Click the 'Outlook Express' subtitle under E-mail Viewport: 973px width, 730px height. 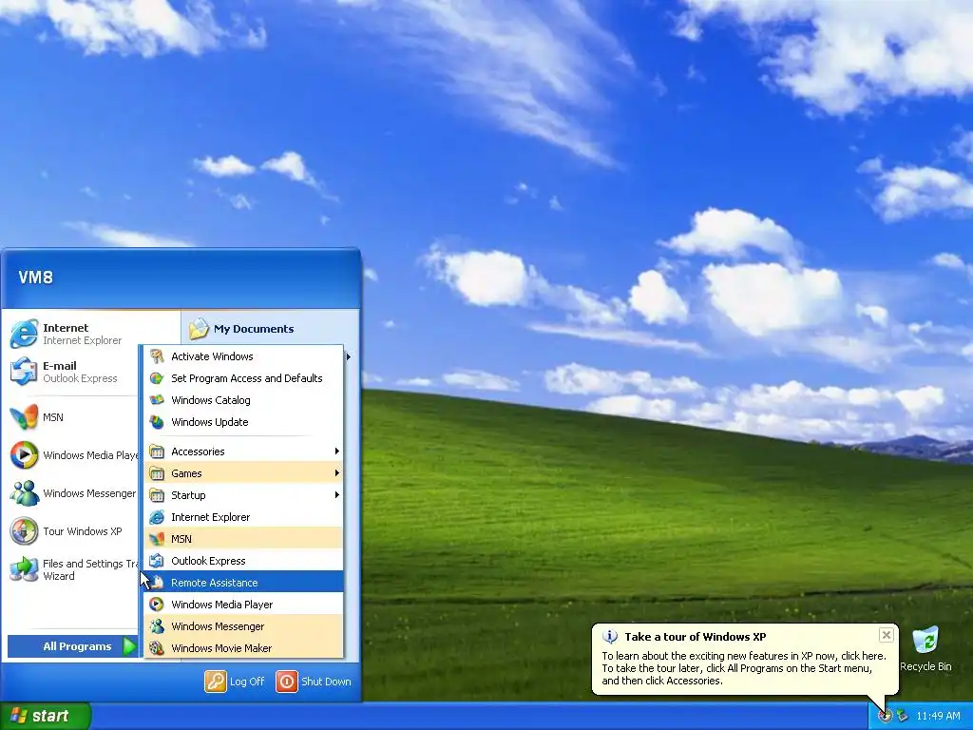pos(80,378)
